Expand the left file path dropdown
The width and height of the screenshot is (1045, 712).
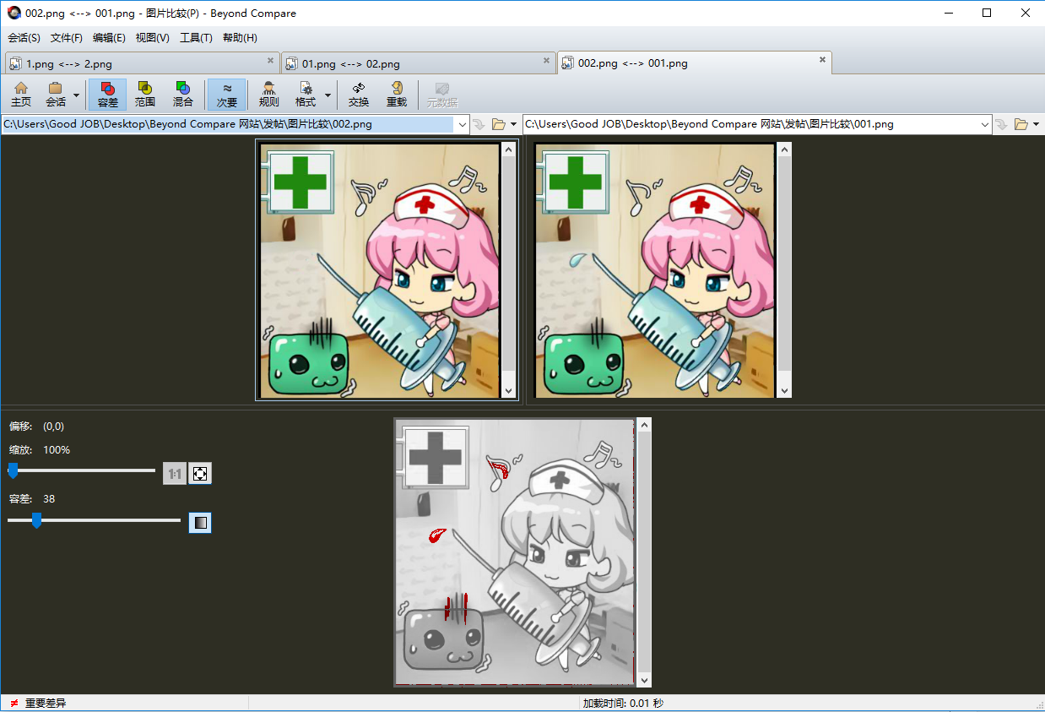462,124
